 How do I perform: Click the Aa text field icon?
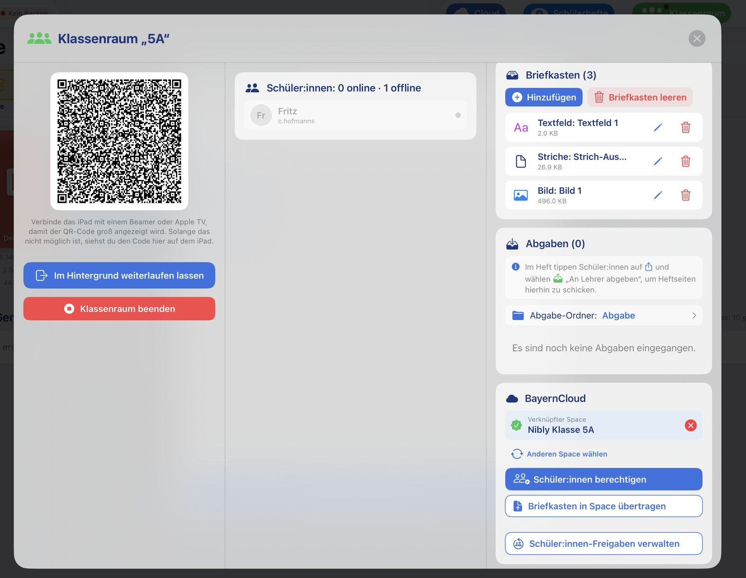tap(521, 127)
